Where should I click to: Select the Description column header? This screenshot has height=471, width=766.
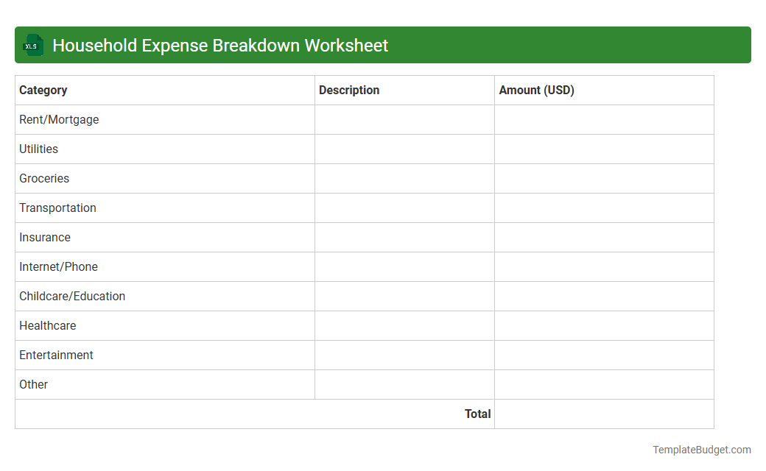[x=349, y=90]
